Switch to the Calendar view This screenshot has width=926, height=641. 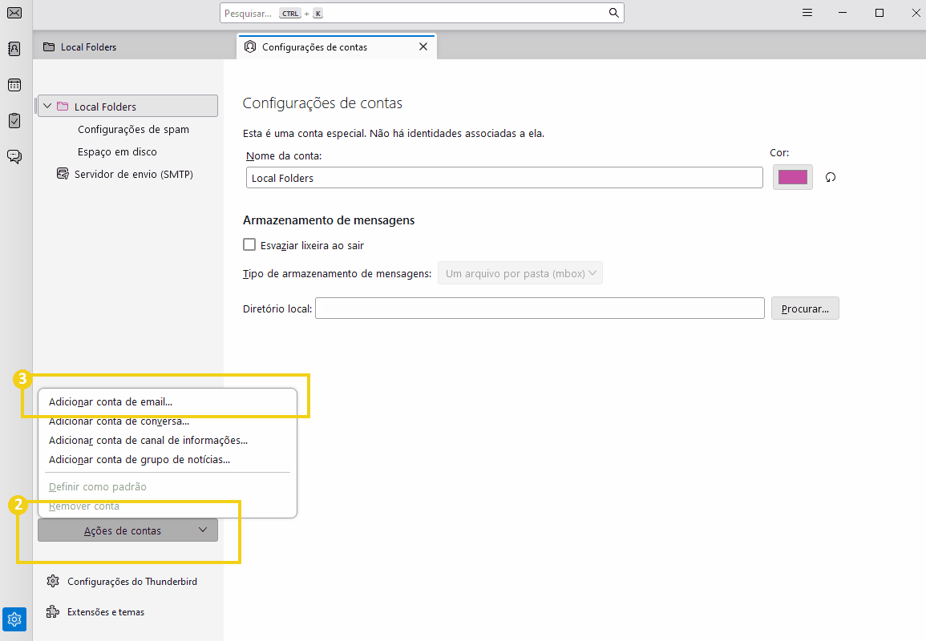tap(14, 85)
